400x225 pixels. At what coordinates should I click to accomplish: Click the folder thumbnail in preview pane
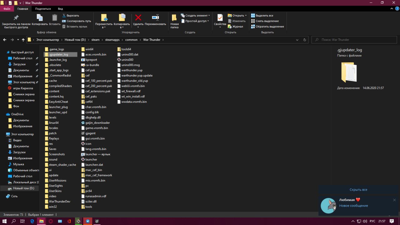[349, 72]
